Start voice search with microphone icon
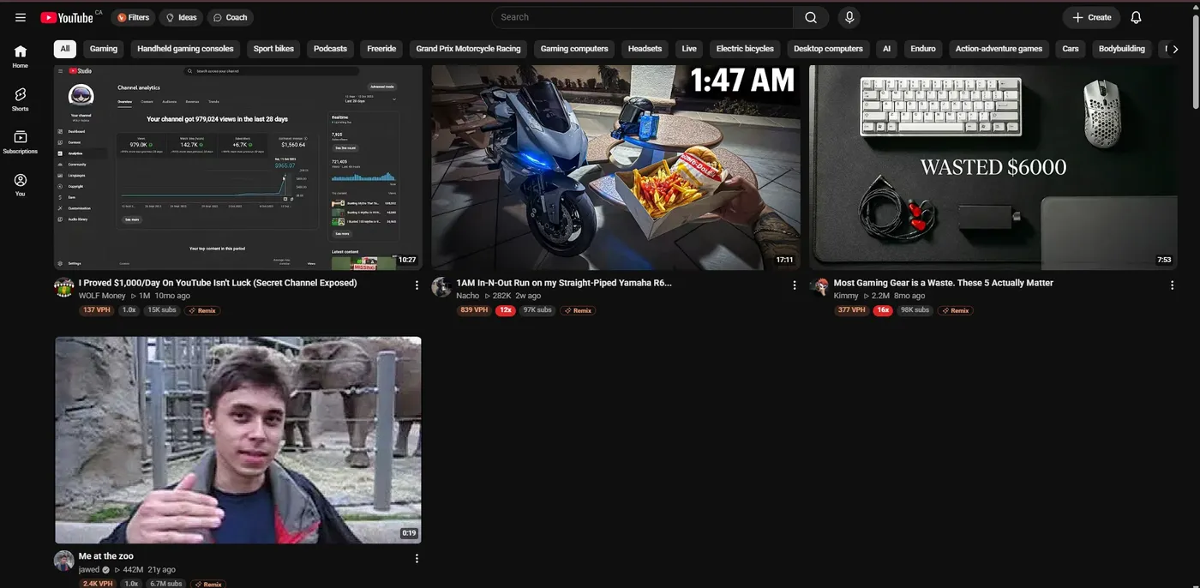Viewport: 1200px width, 588px height. coord(849,17)
